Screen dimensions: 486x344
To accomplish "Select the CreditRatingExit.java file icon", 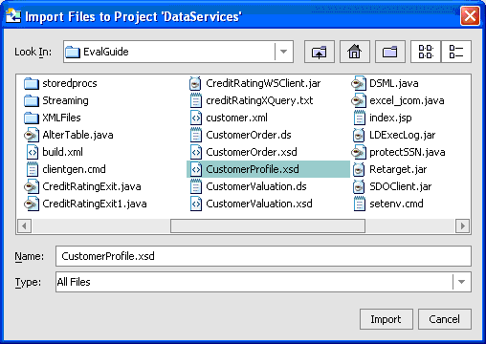I will (32, 186).
